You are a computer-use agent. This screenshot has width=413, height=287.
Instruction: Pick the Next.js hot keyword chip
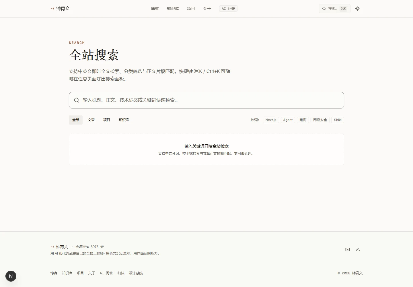tap(271, 120)
